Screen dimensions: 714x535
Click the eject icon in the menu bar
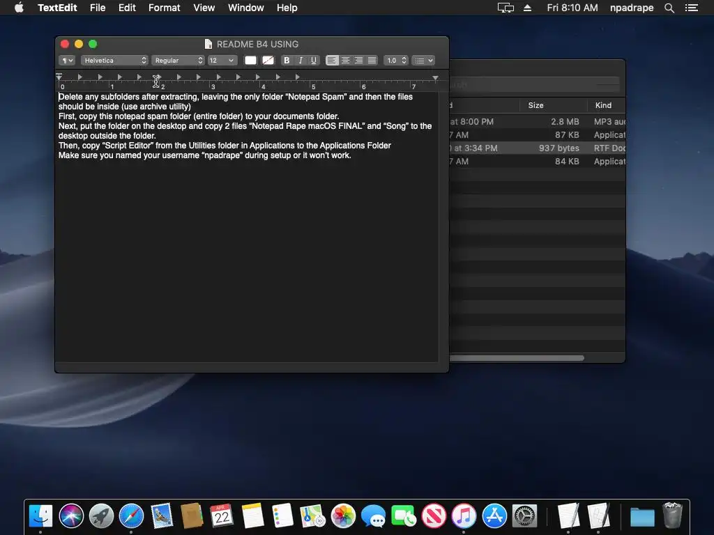(527, 8)
